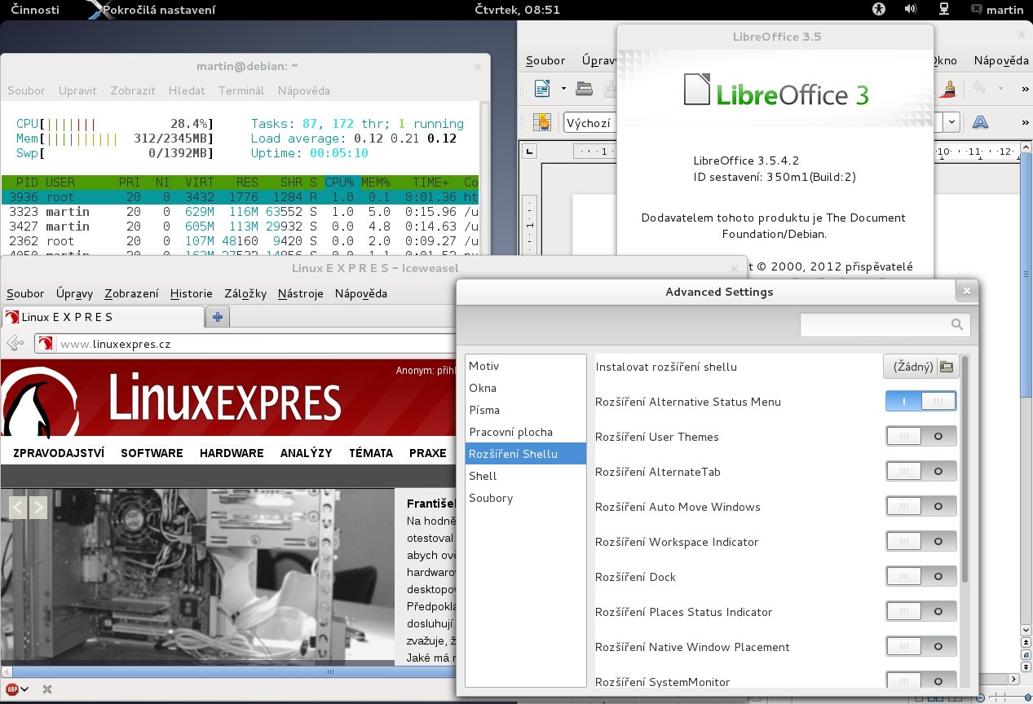Select Soubory in Advanced Settings sidebar
Screen dimensions: 1033x704
pos(526,498)
